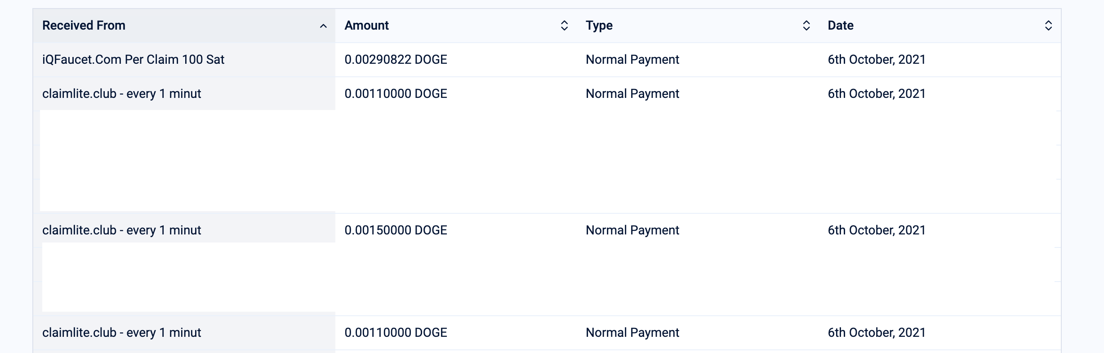Select claimlite.club entry directly below iQFaucet row
Viewport: 1104px width, 353px height.
tap(121, 94)
